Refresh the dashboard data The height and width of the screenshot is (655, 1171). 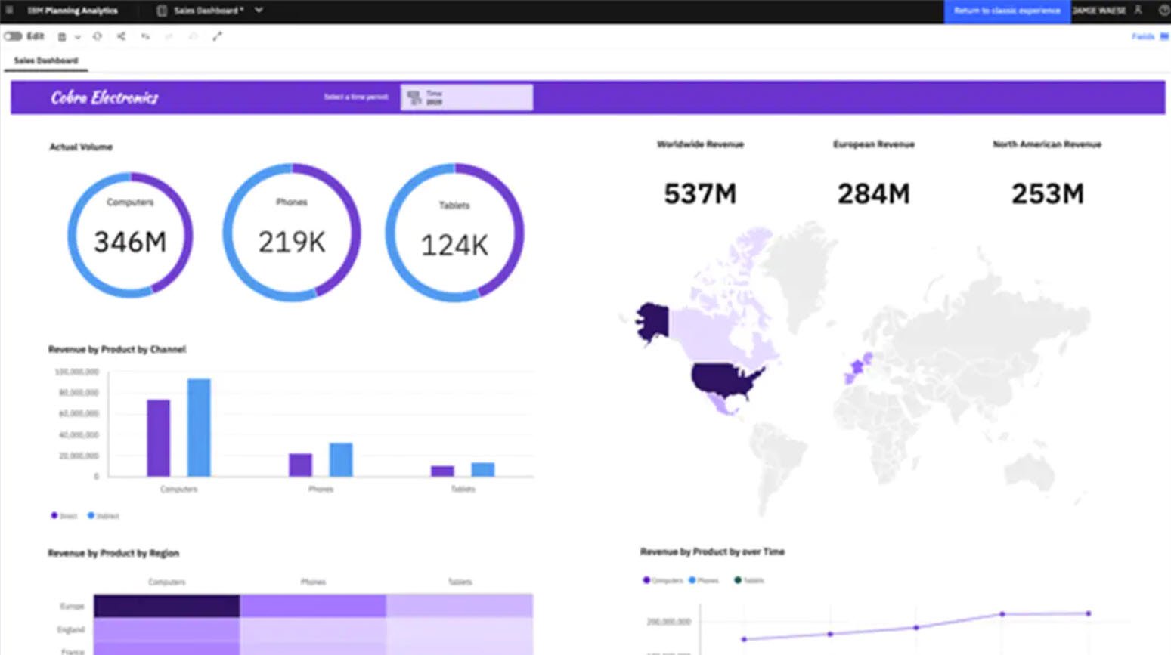tap(98, 36)
